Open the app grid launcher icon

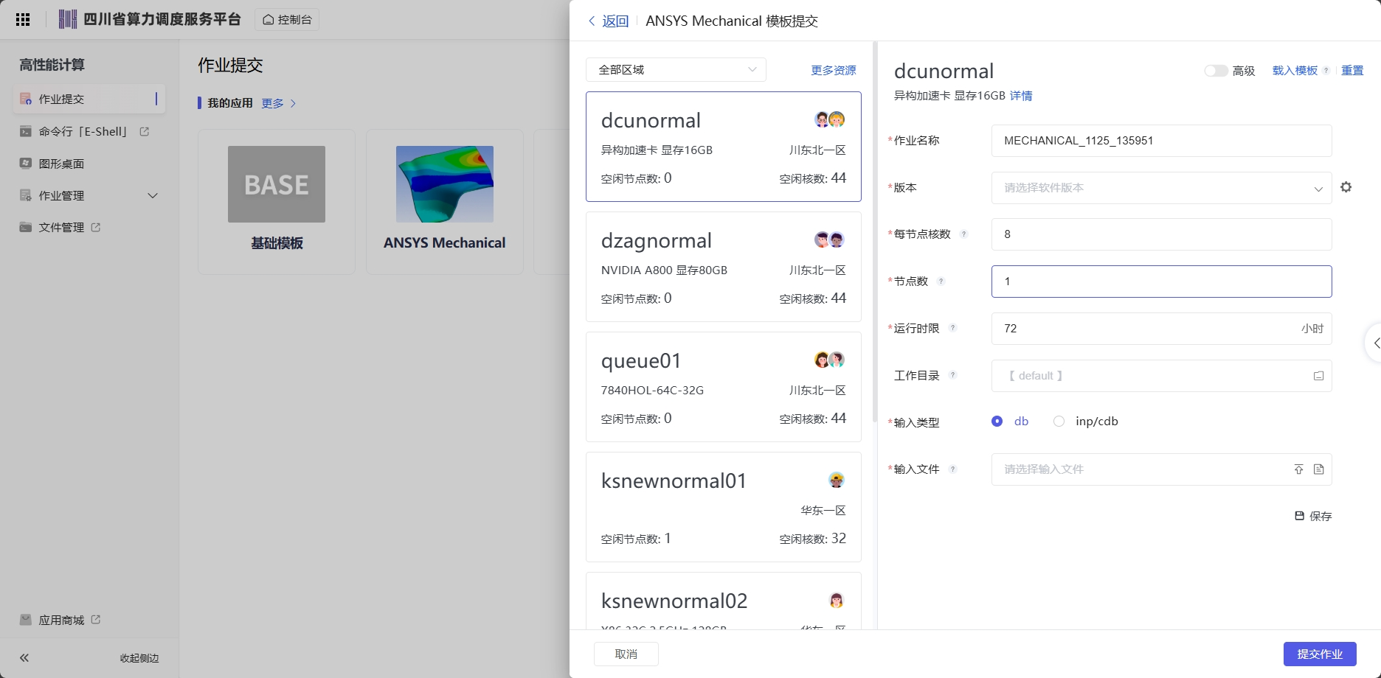[x=23, y=20]
